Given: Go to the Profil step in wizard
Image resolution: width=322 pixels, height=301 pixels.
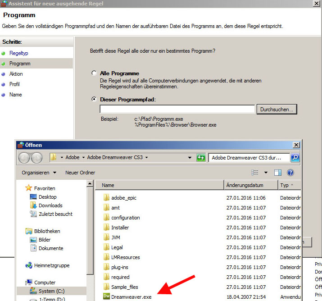Looking at the screenshot, I should 14,84.
